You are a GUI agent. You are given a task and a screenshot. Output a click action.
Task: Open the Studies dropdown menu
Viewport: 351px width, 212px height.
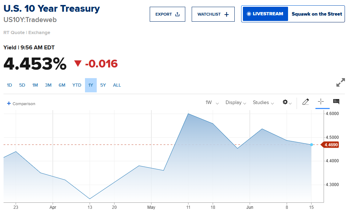[x=263, y=102]
